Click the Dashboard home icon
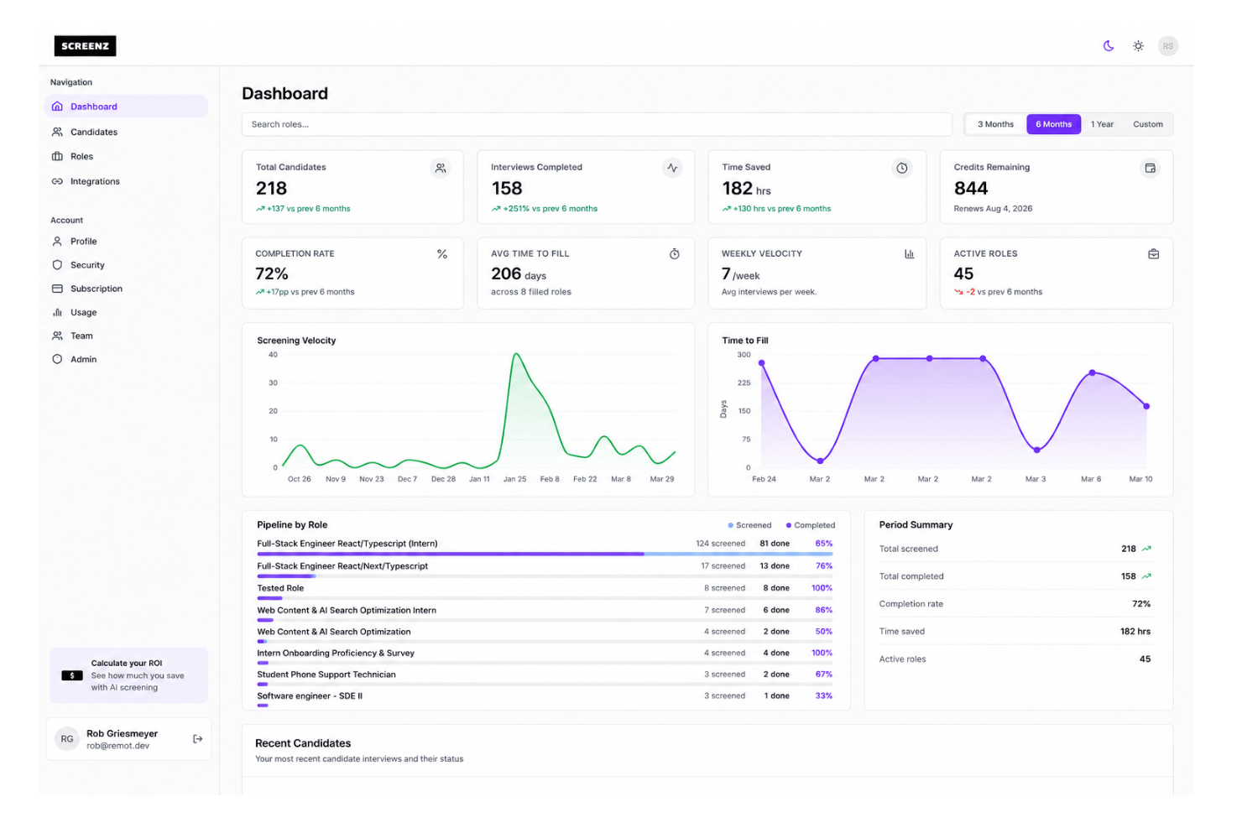The width and height of the screenshot is (1242, 828). (57, 107)
